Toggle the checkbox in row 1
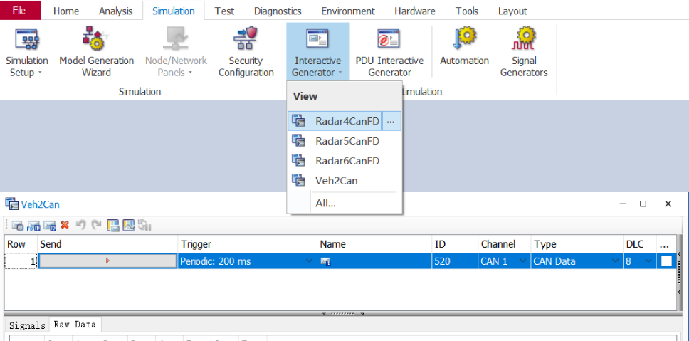This screenshot has width=689, height=341. [x=666, y=261]
